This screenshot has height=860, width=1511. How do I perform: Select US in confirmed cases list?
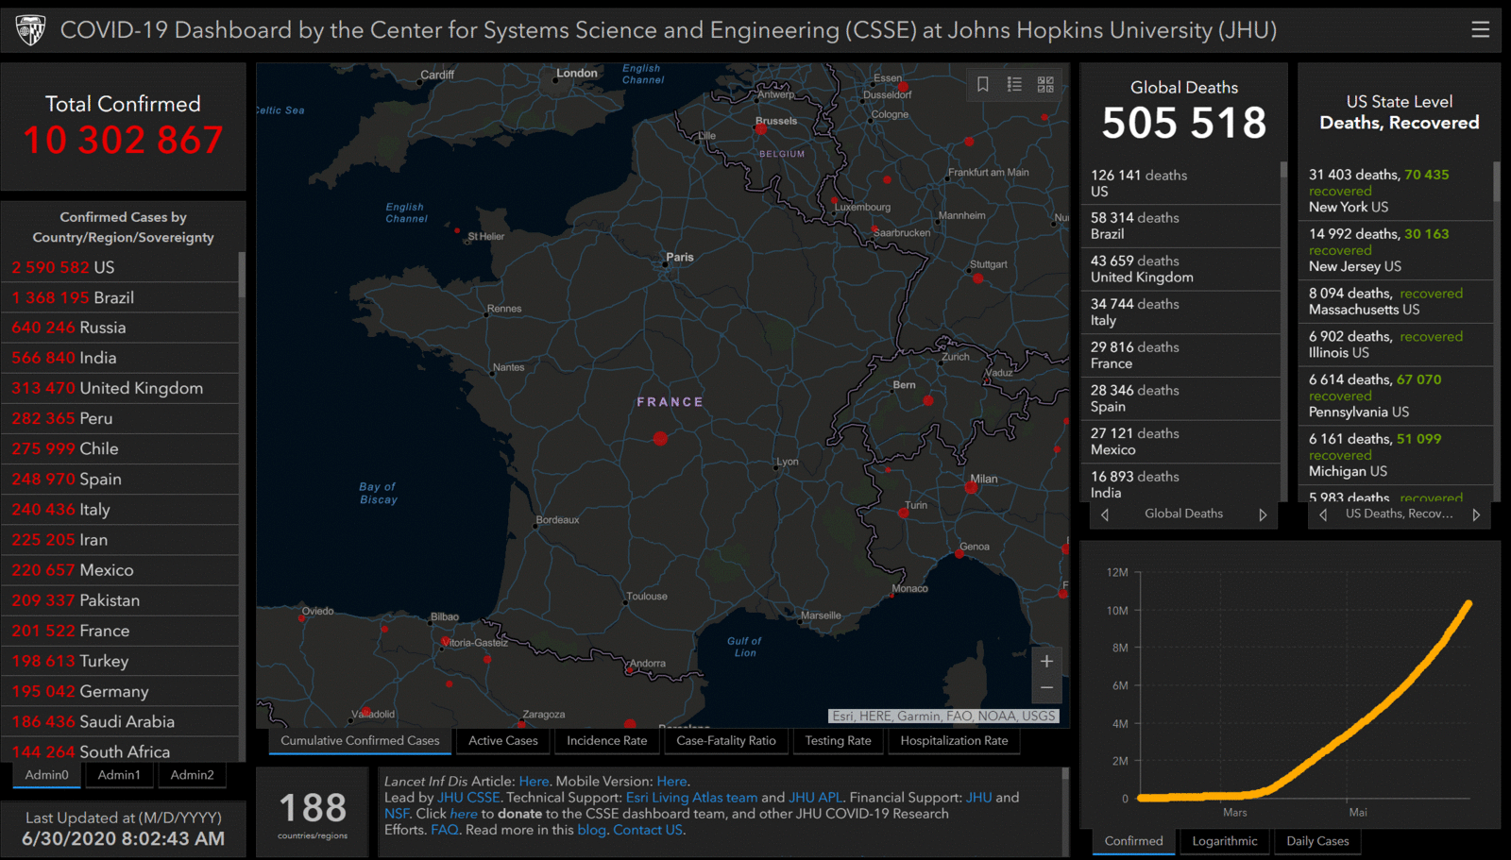(x=120, y=267)
